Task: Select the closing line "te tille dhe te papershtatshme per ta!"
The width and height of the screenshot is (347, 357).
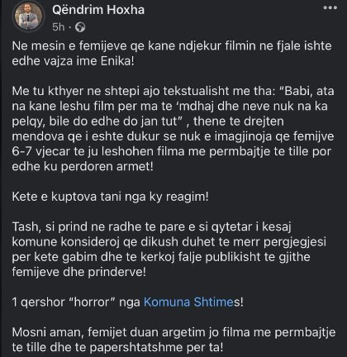Action: (117, 347)
